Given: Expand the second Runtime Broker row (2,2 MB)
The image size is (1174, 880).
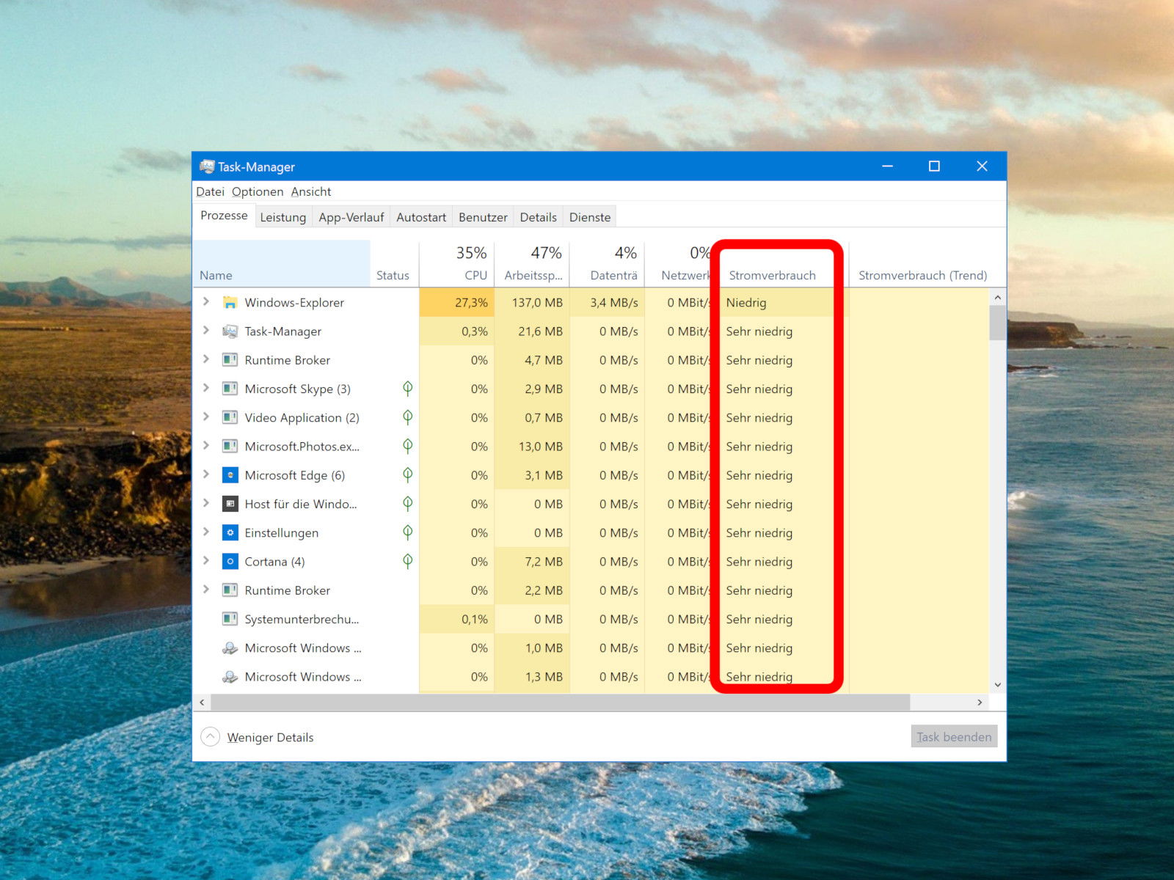Looking at the screenshot, I should [x=206, y=590].
